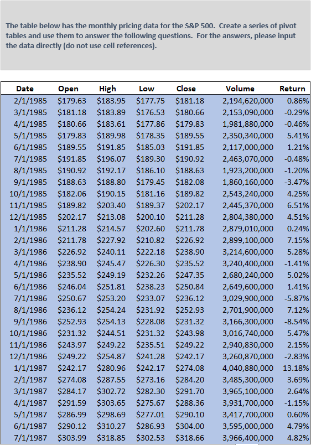The image size is (311, 445).
Task: Select date cell 4/1/1986
Action: coord(30,263)
